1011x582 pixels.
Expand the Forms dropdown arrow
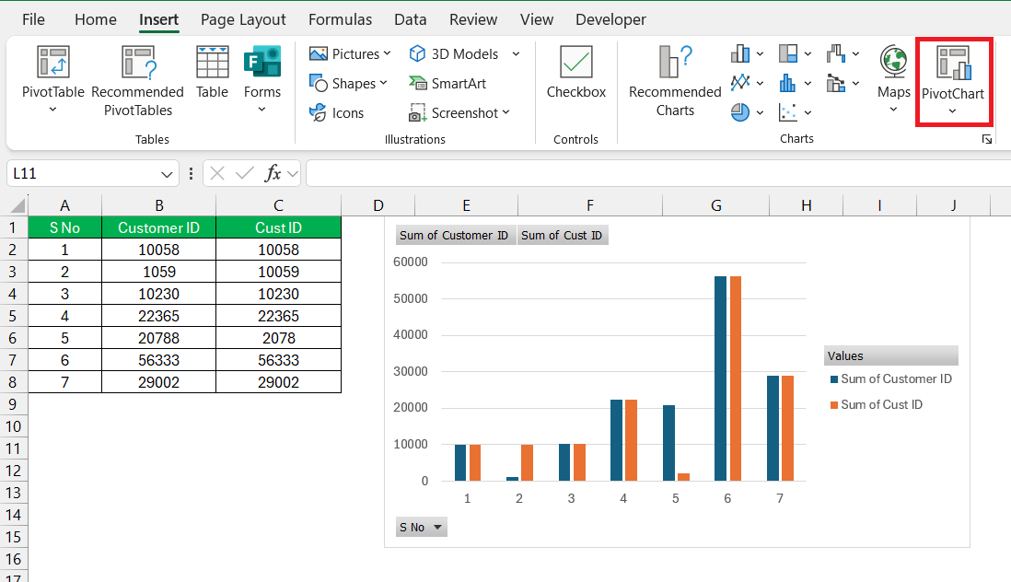261,110
